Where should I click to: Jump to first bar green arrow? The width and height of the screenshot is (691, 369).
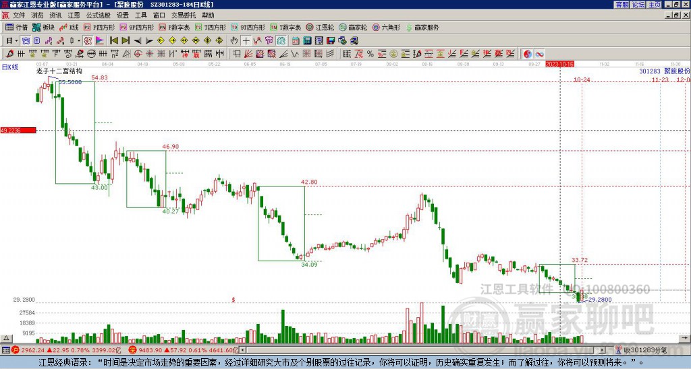[x=113, y=41]
